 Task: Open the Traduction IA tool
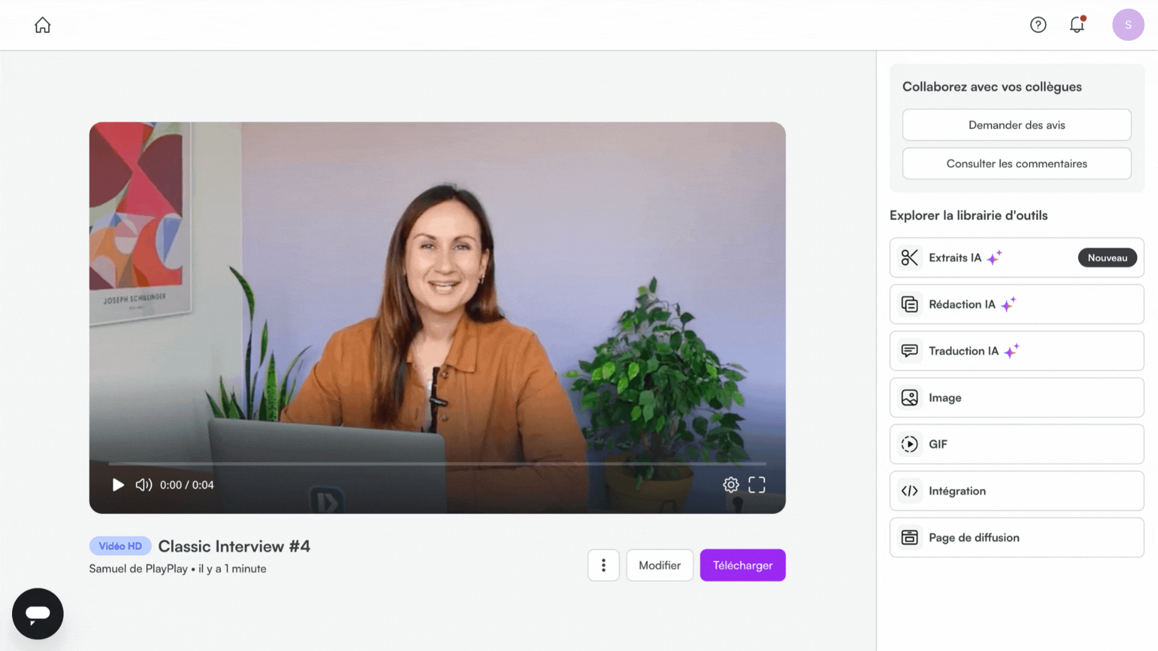pyautogui.click(x=1016, y=351)
